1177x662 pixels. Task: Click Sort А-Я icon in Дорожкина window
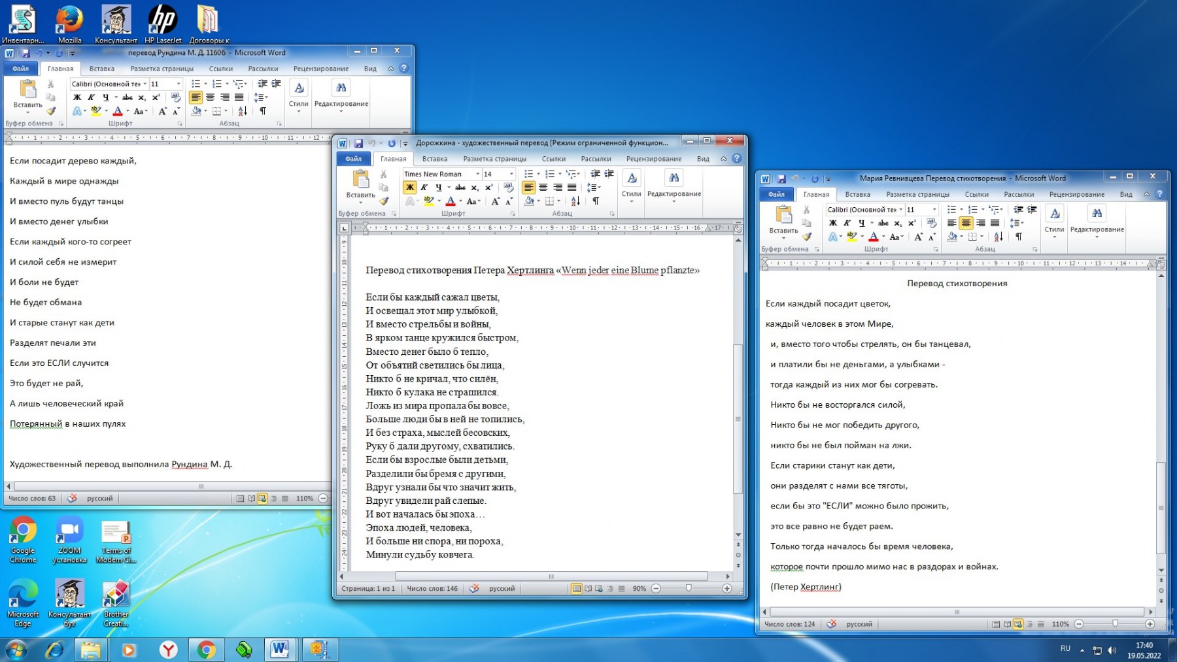click(575, 201)
